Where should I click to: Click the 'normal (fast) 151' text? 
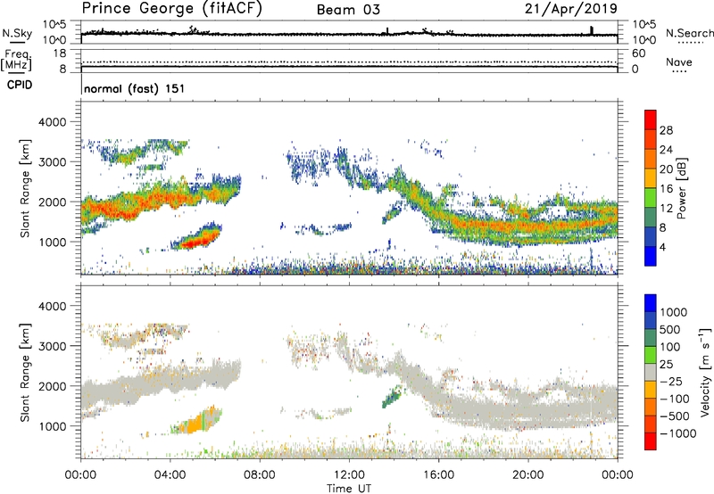click(x=135, y=88)
